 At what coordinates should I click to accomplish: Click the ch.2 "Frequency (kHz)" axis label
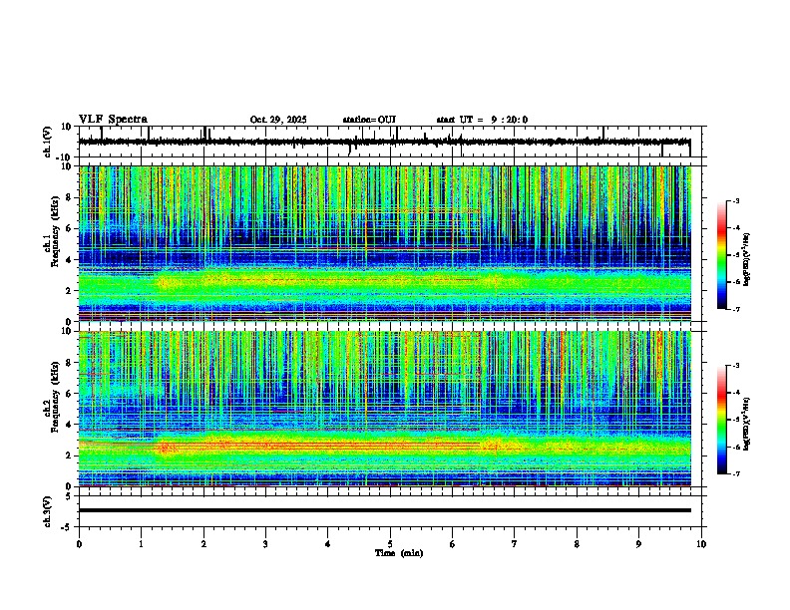[55, 397]
